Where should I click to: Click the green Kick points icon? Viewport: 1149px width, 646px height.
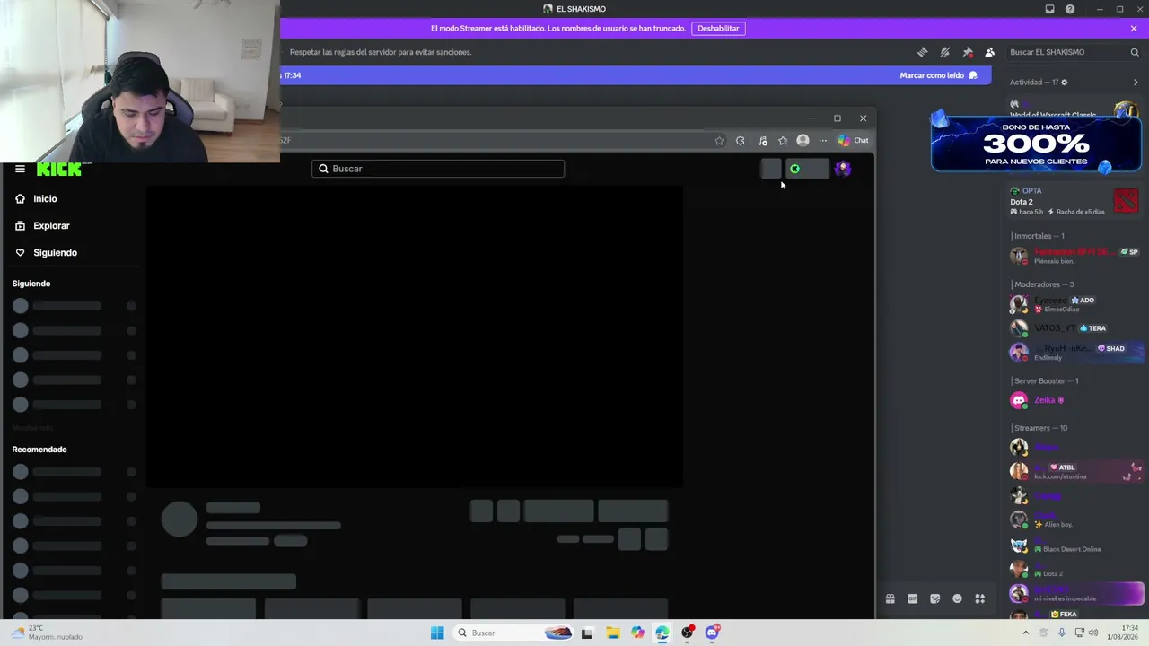point(794,169)
